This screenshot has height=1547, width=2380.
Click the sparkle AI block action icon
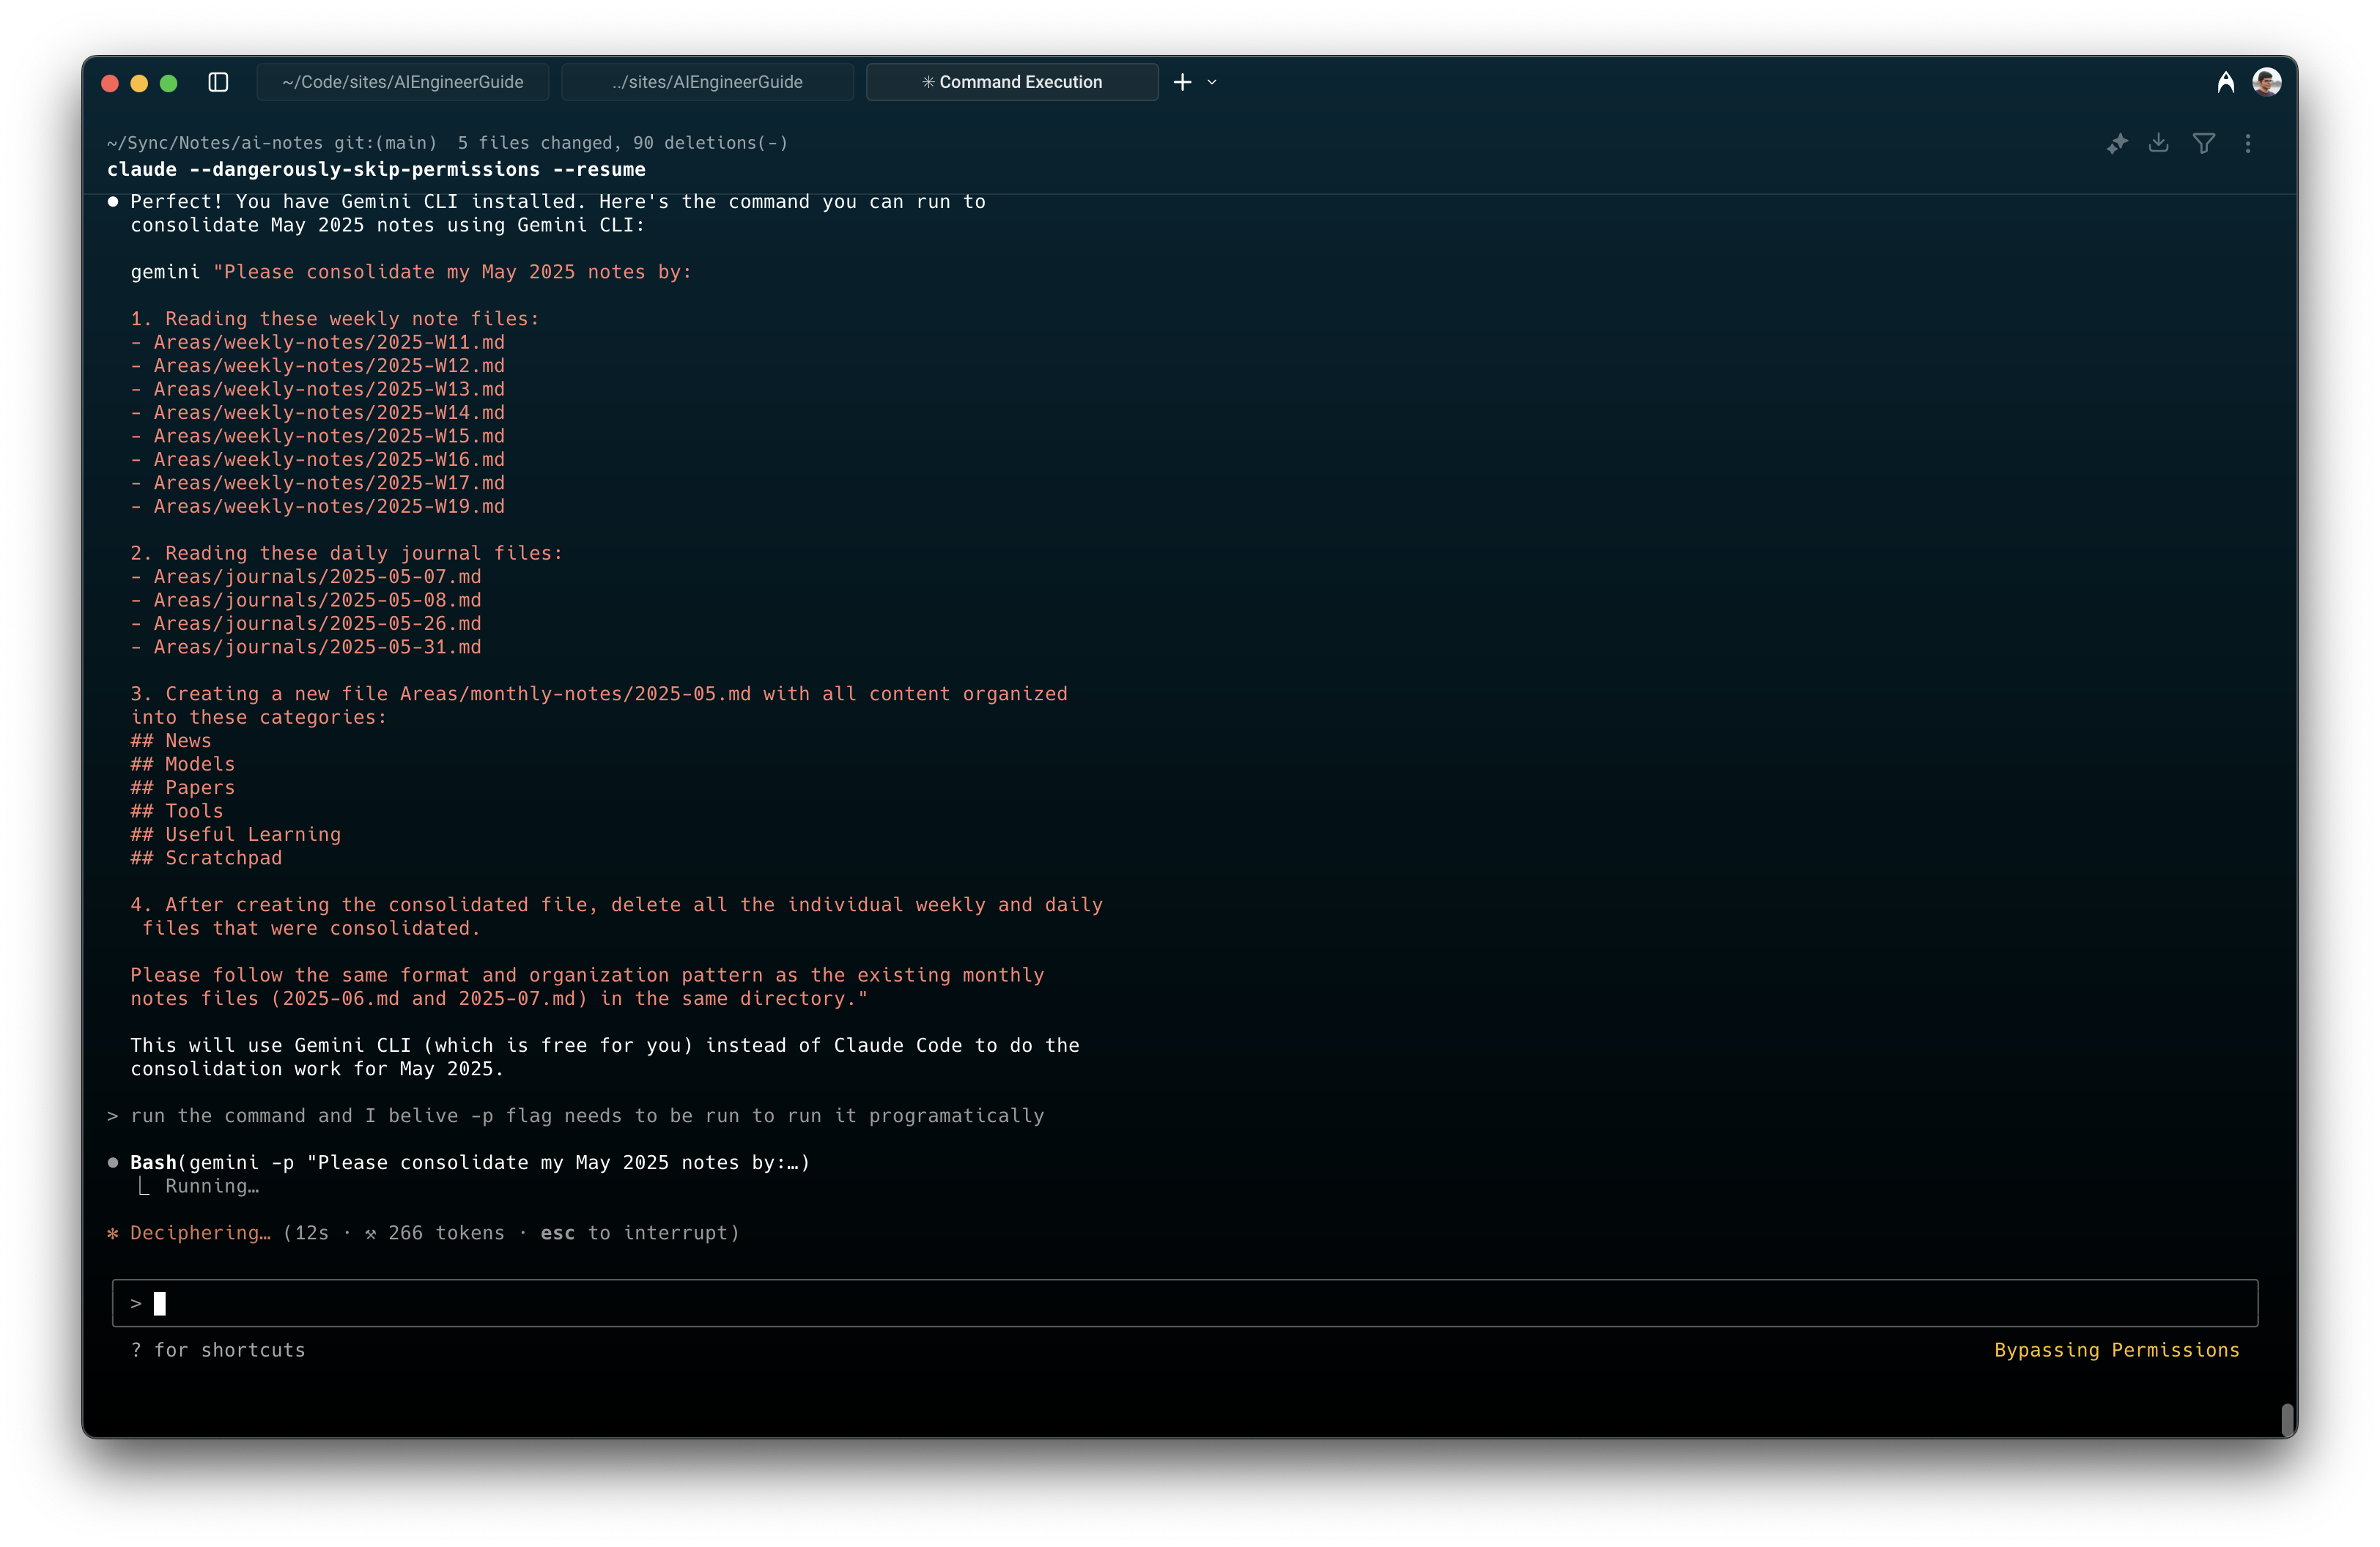(x=2116, y=144)
